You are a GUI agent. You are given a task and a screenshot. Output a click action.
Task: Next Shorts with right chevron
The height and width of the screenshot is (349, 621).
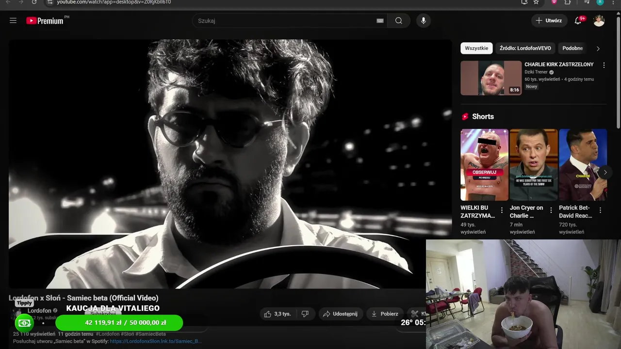(x=605, y=172)
